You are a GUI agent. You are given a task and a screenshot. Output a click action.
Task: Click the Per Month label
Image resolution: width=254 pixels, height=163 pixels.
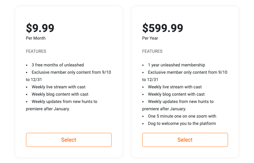35,38
